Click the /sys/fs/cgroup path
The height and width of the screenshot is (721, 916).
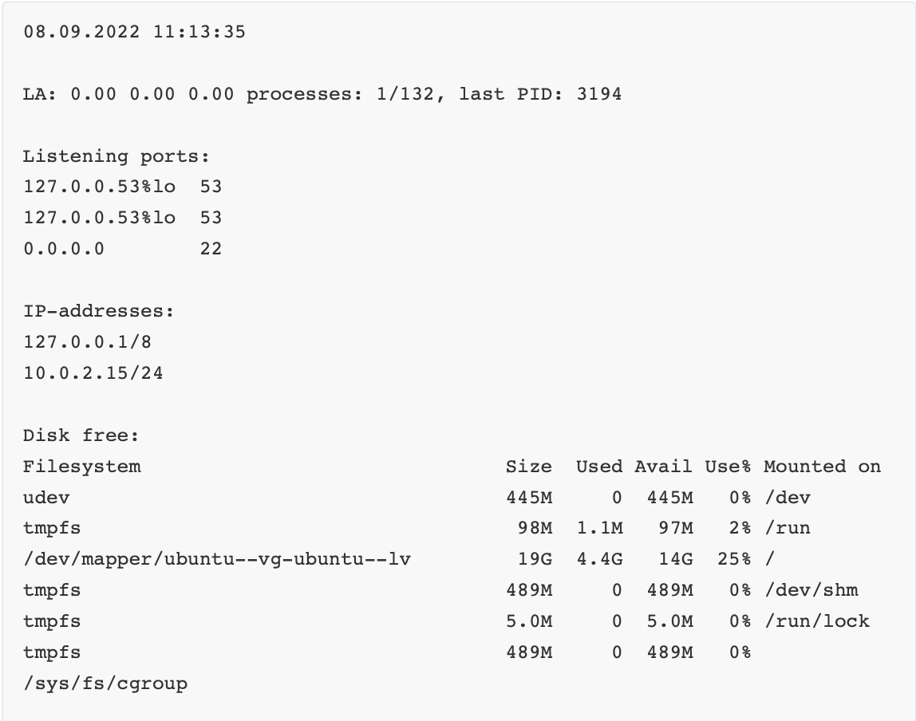click(105, 684)
